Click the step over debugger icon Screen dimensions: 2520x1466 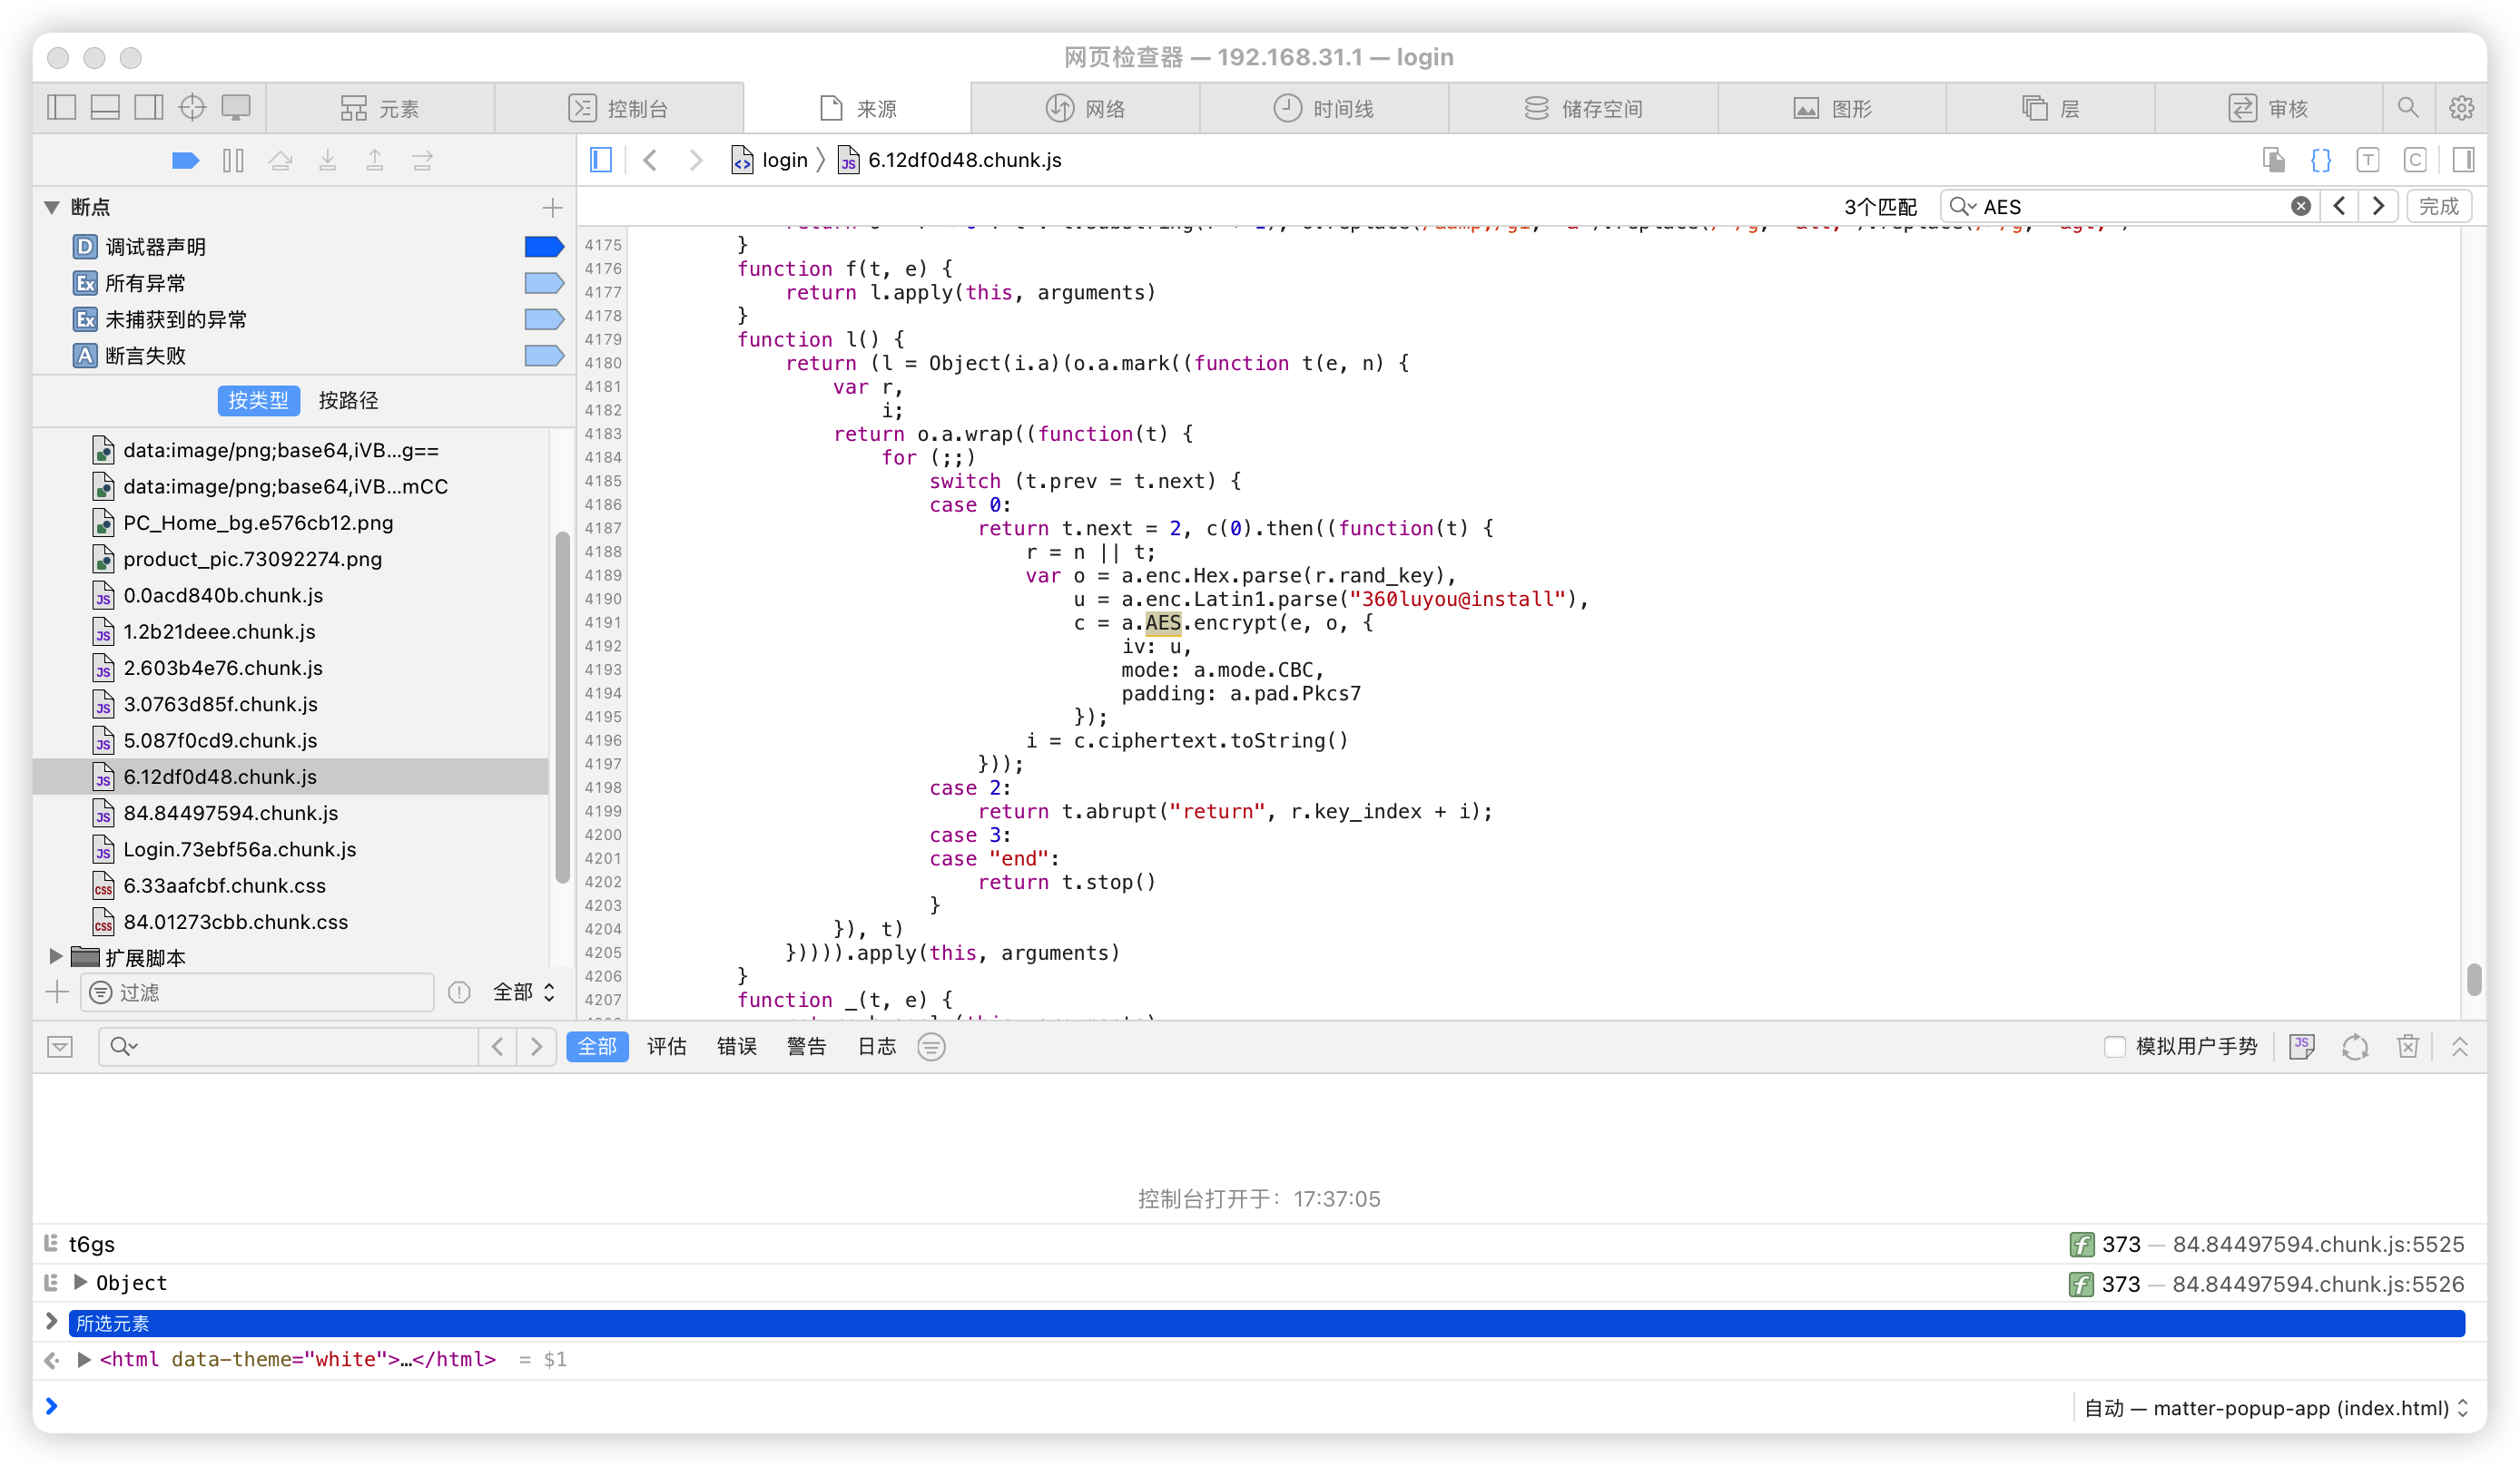281,161
